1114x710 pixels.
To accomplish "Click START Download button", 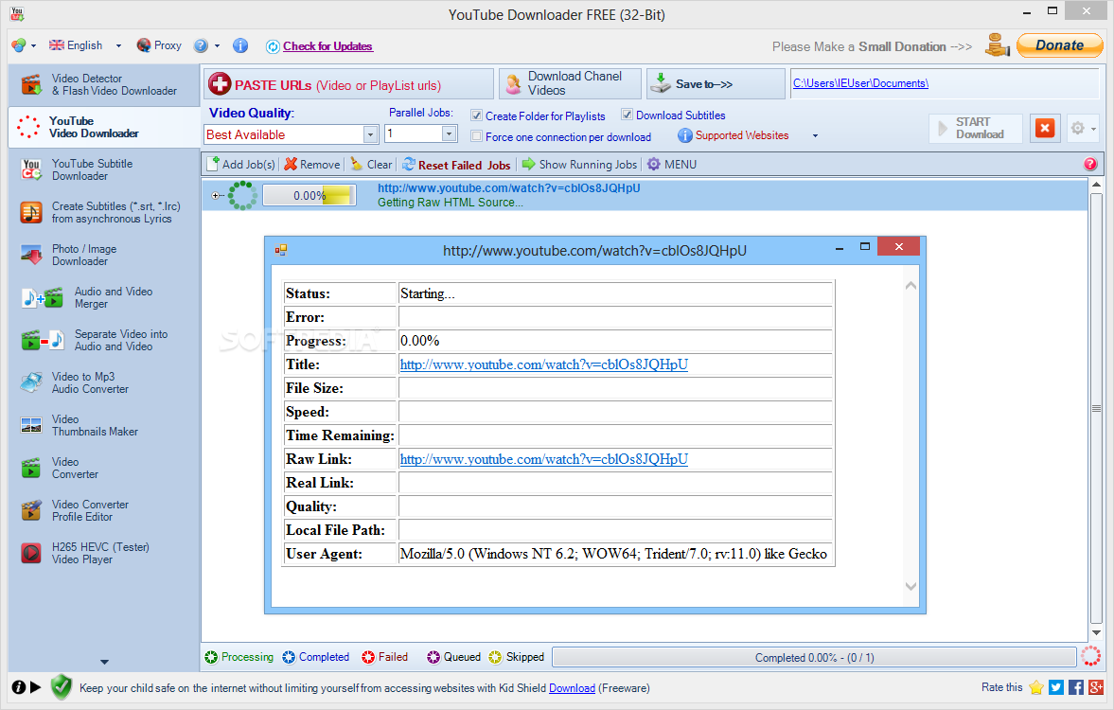I will pos(976,129).
